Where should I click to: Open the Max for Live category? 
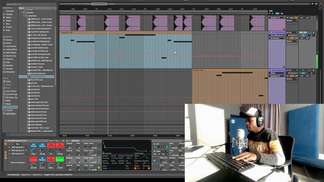10,56
